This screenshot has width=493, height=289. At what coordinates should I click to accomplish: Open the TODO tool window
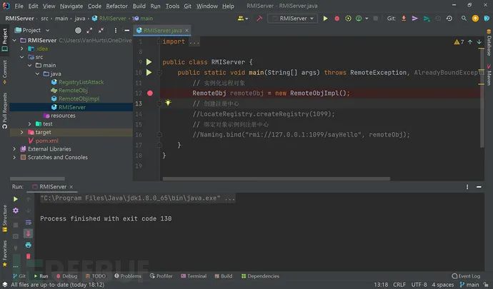coord(96,276)
